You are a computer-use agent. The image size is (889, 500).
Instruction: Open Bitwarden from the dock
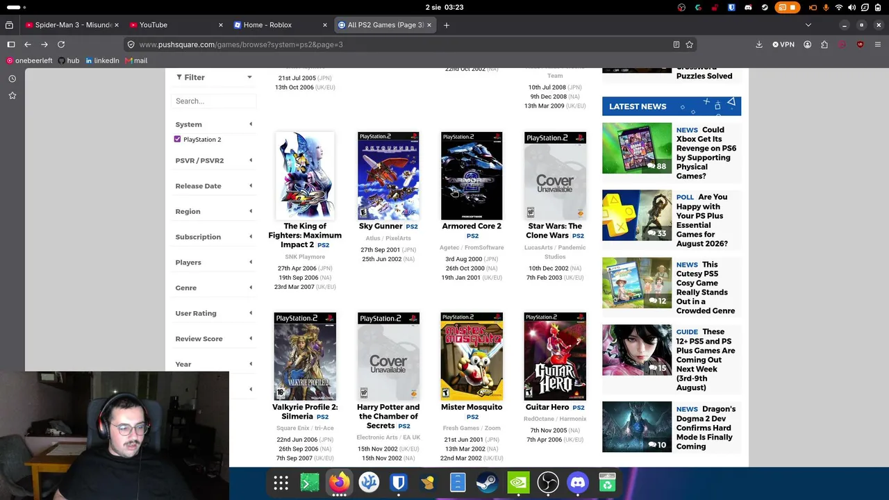[399, 483]
